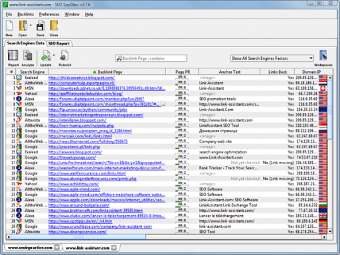Switch to the SEO Report tab
Viewport: 340px width, 255px height.
59,43
